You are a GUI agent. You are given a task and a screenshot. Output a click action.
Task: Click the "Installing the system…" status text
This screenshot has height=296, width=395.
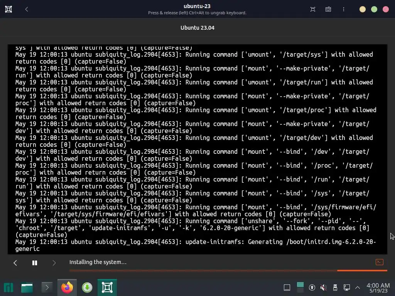tap(98, 262)
